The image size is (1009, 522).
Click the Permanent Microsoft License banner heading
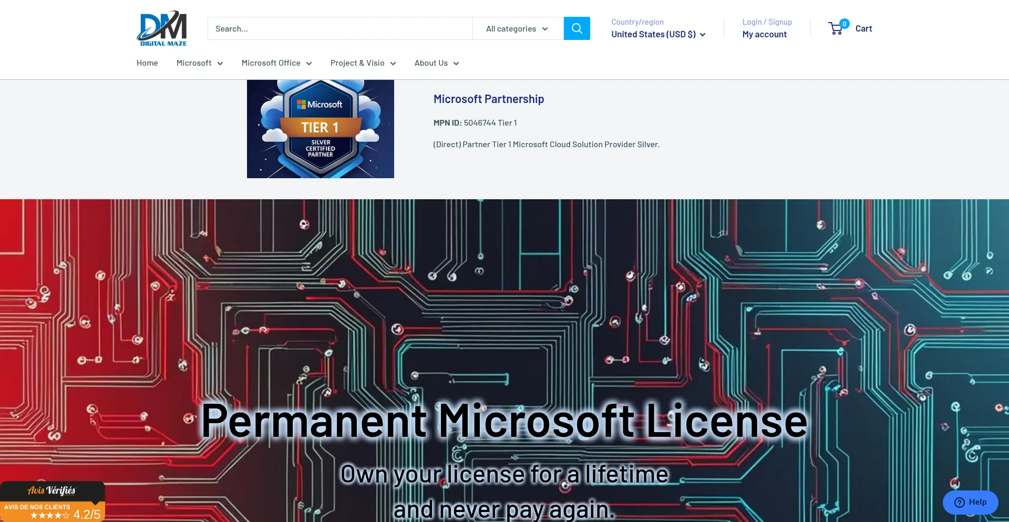pyautogui.click(x=504, y=421)
